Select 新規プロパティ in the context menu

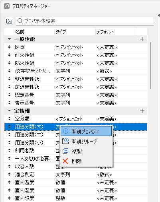click(x=86, y=131)
